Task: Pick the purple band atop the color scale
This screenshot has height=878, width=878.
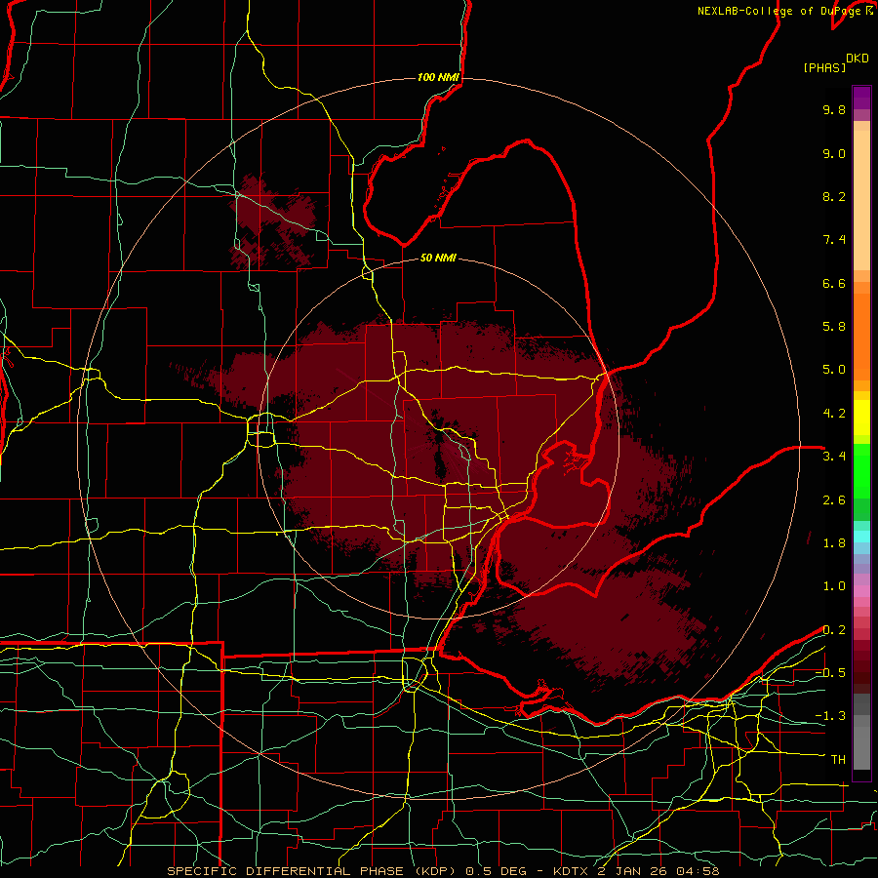Action: pos(861,98)
